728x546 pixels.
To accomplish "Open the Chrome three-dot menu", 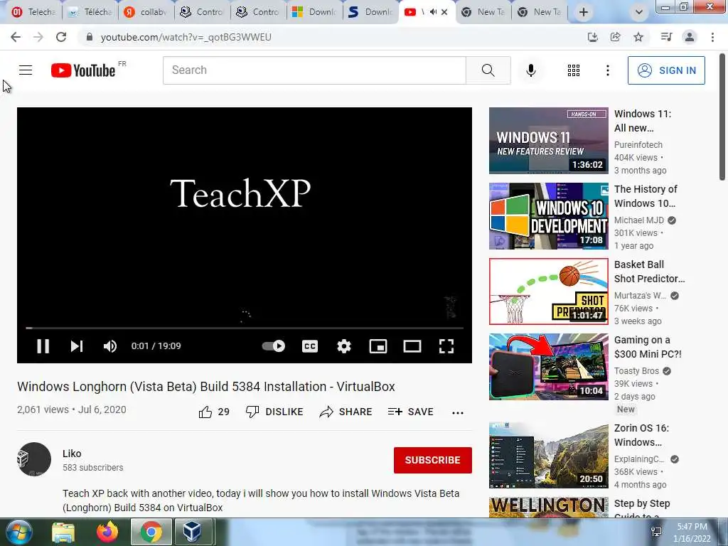I will click(x=712, y=37).
